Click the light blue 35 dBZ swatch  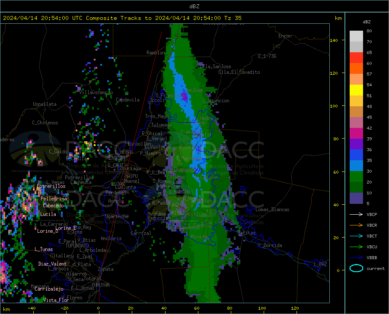click(x=356, y=166)
